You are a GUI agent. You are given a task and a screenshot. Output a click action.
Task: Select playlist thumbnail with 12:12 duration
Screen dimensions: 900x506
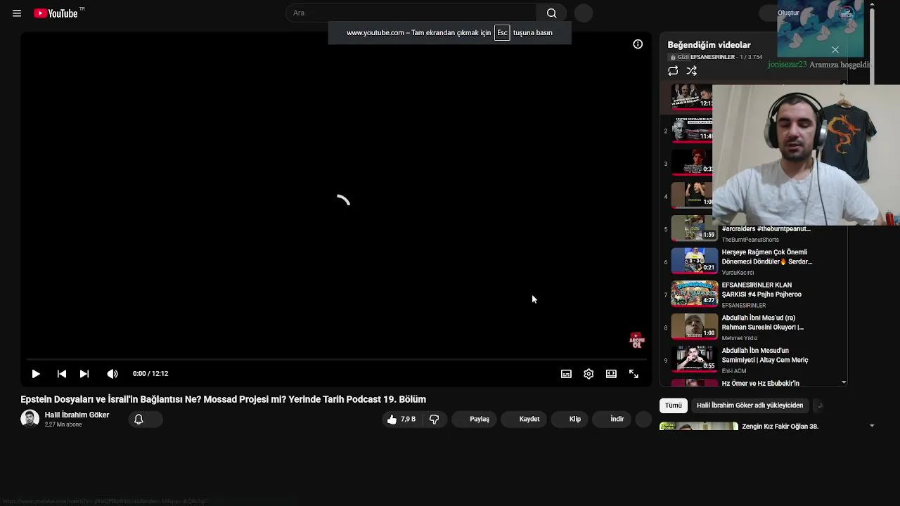point(692,96)
